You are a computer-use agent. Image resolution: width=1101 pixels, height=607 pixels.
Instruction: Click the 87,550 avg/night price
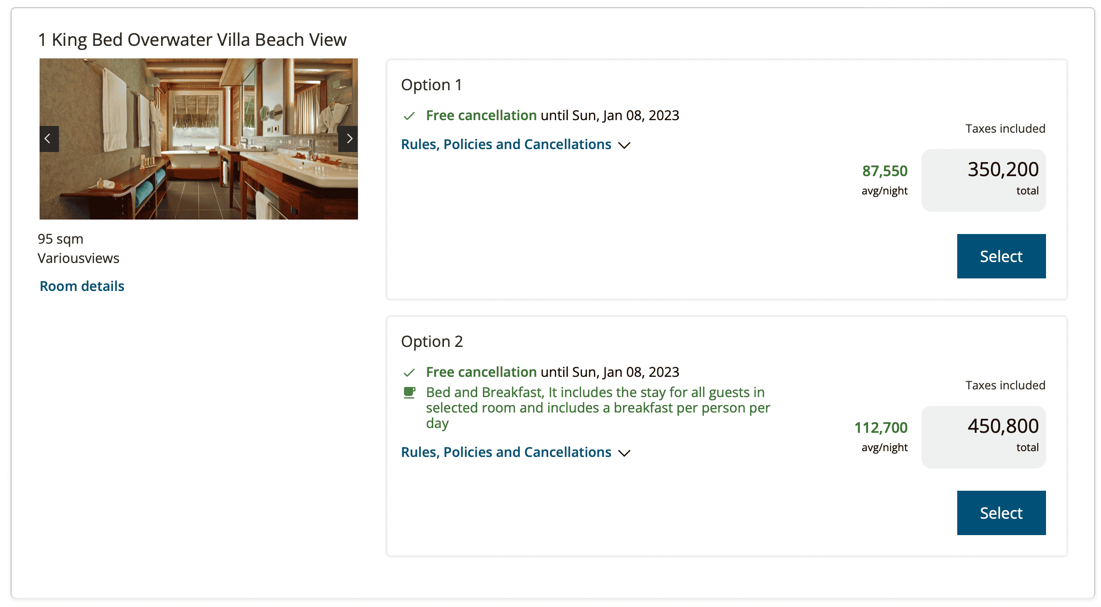[x=884, y=171]
